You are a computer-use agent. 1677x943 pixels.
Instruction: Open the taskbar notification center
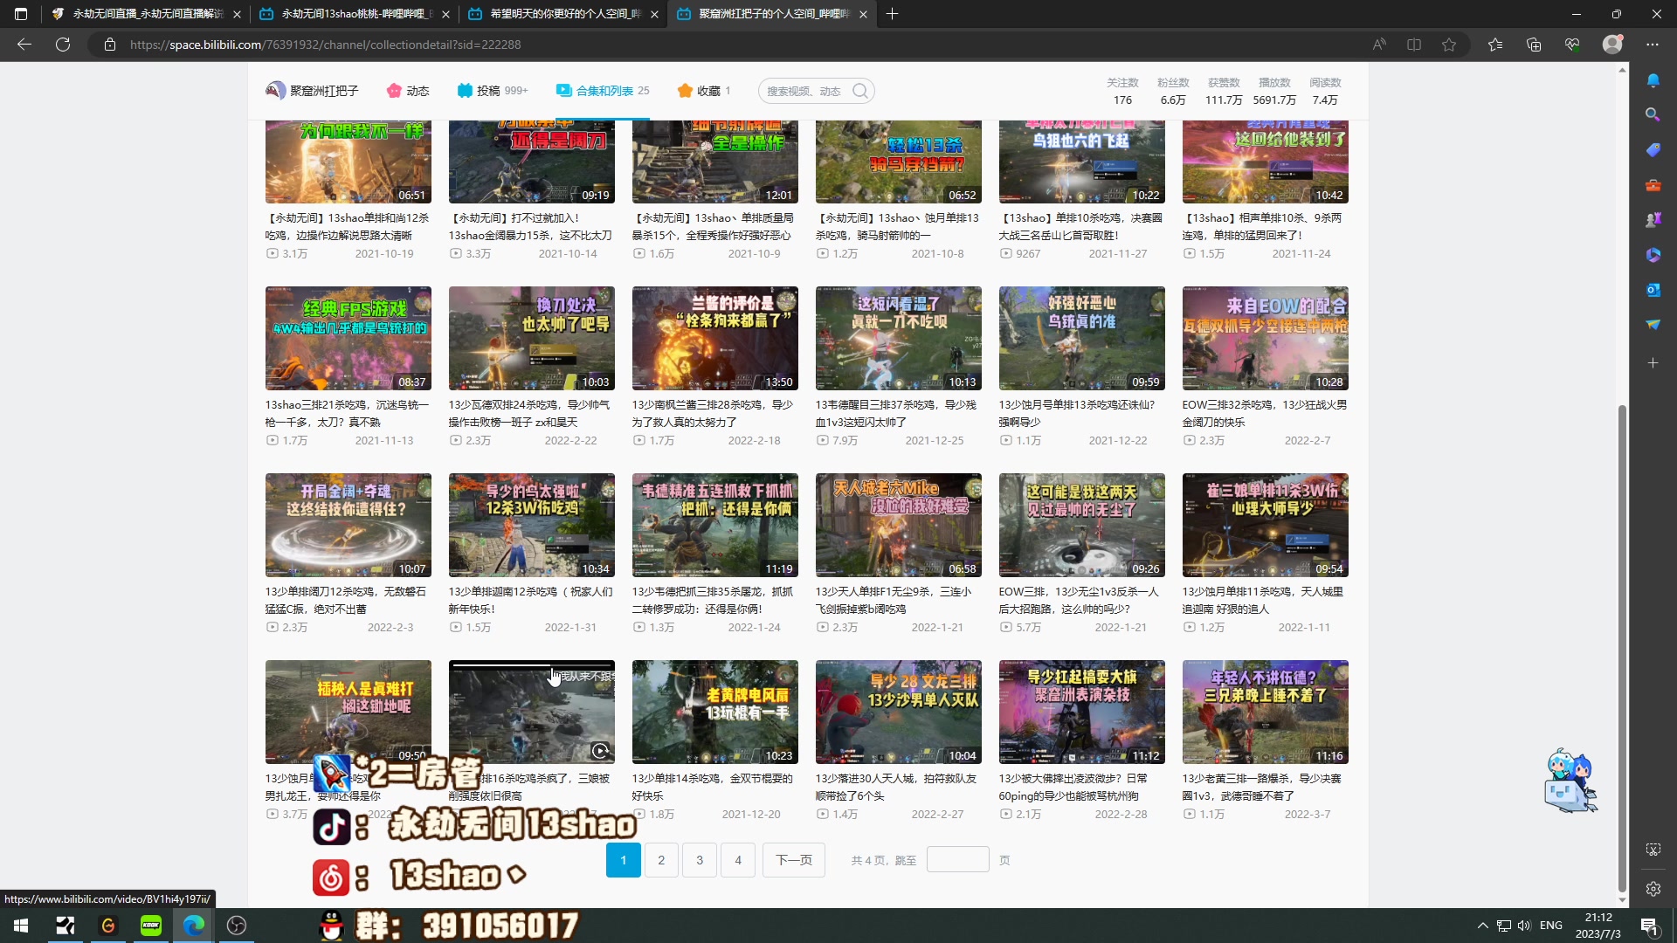coord(1649,926)
